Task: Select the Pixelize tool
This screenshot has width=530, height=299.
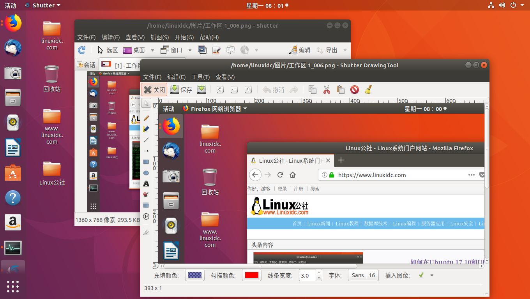Action: pyautogui.click(x=146, y=205)
